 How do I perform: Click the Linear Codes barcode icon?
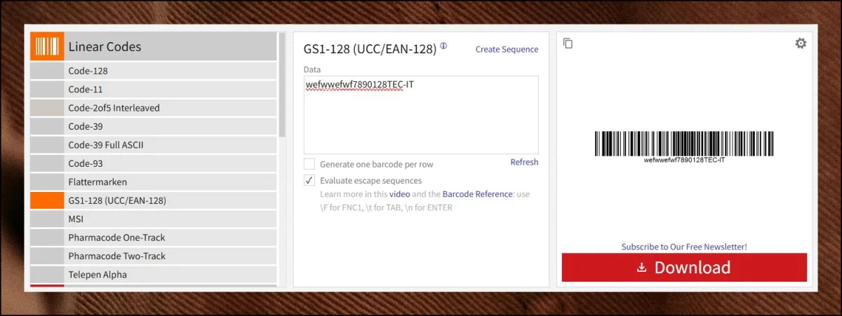pos(47,47)
